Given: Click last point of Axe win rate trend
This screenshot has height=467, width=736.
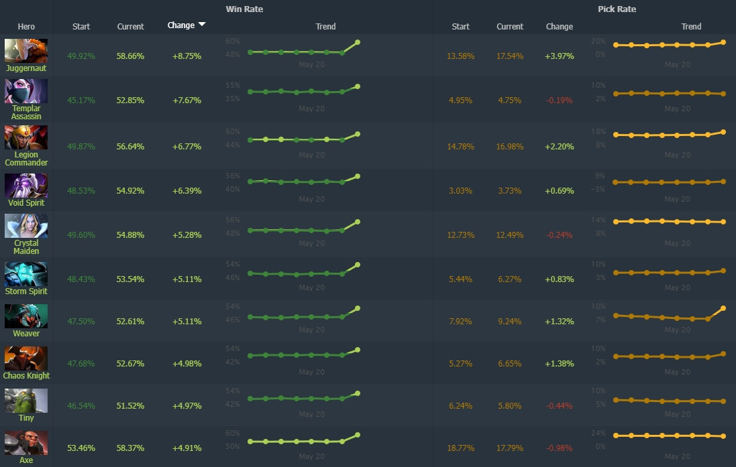Looking at the screenshot, I should coord(358,435).
